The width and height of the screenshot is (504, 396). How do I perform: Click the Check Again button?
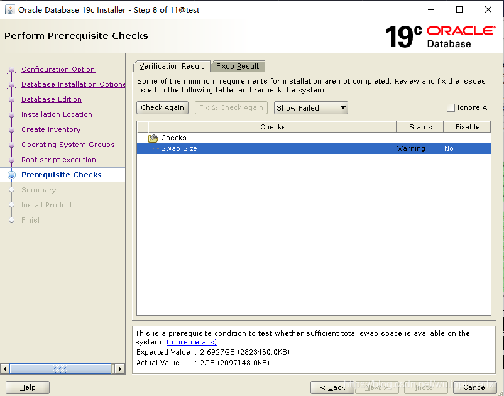162,107
